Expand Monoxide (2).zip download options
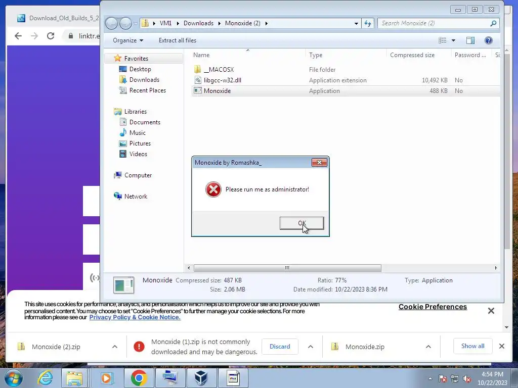This screenshot has height=388, width=518. point(115,347)
